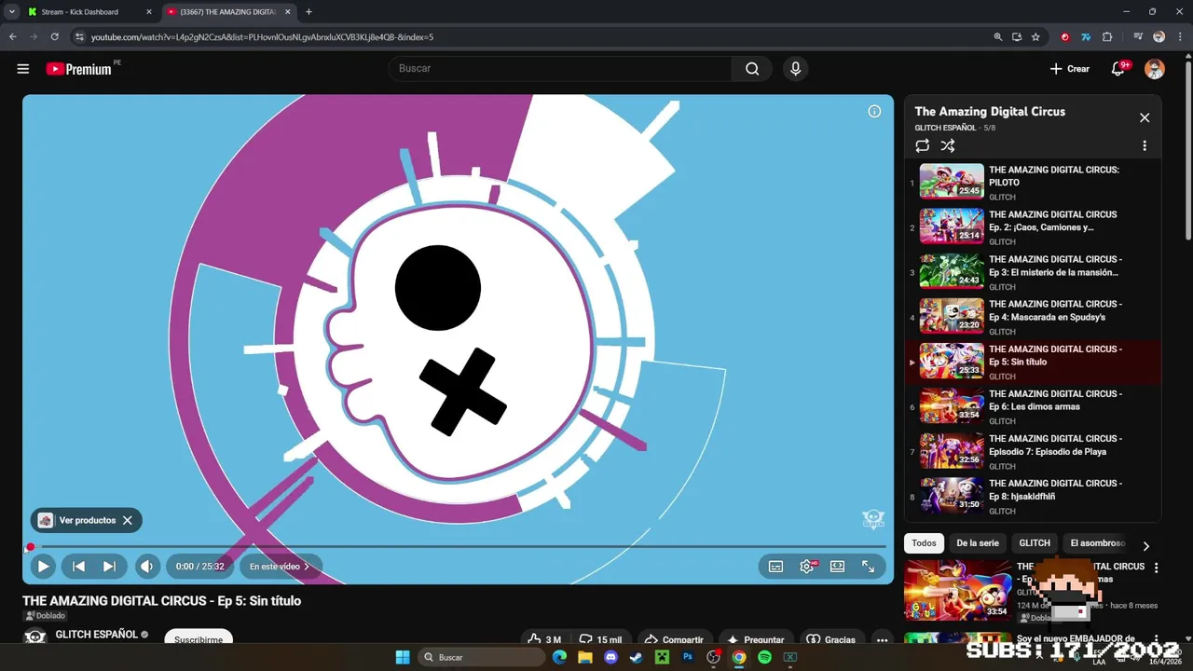Image resolution: width=1193 pixels, height=671 pixels.
Task: Open Chrome three-dot menu
Action: [1180, 37]
